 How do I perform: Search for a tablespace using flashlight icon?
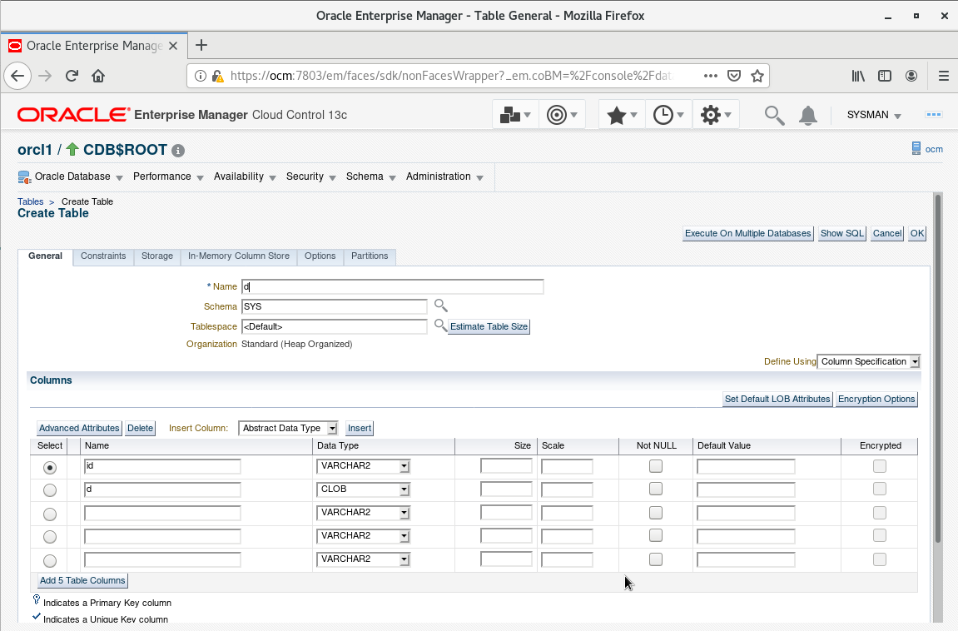tap(440, 325)
